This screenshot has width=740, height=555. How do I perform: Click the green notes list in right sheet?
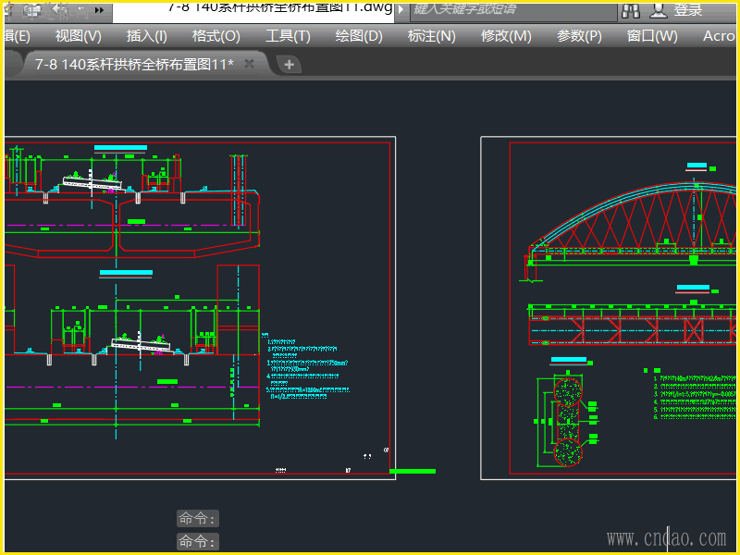coord(694,397)
